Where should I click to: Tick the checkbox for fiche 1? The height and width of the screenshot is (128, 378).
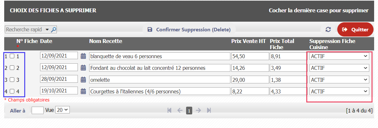pyautogui.click(x=12, y=56)
